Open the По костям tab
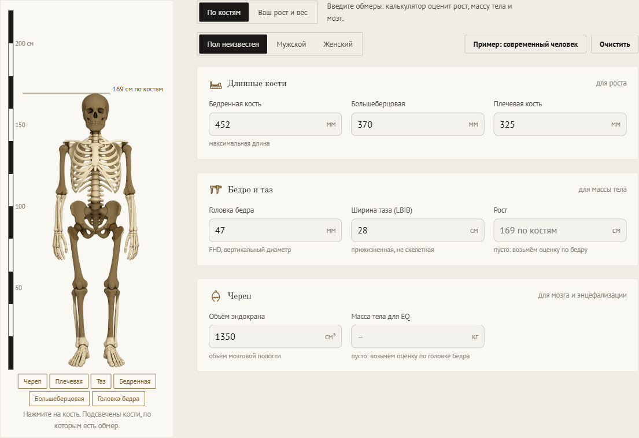 coord(224,13)
